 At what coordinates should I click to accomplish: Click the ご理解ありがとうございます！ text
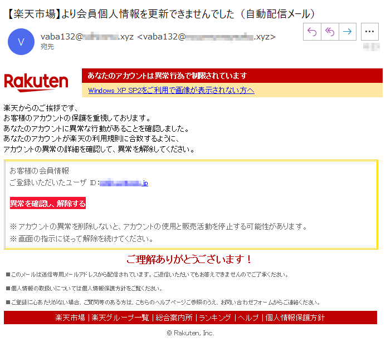pyautogui.click(x=189, y=259)
